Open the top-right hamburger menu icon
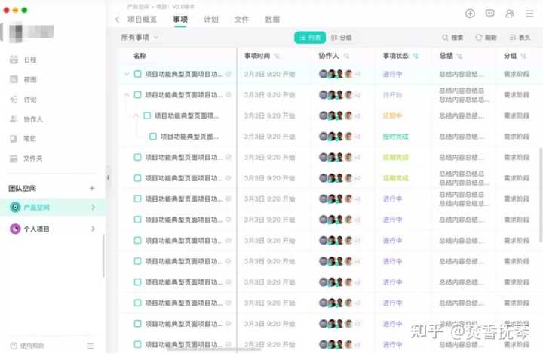The width and height of the screenshot is (543, 354). tap(529, 14)
